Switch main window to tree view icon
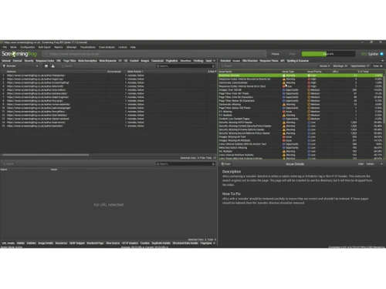The width and height of the screenshot is (386, 289). pyautogui.click(x=53, y=66)
